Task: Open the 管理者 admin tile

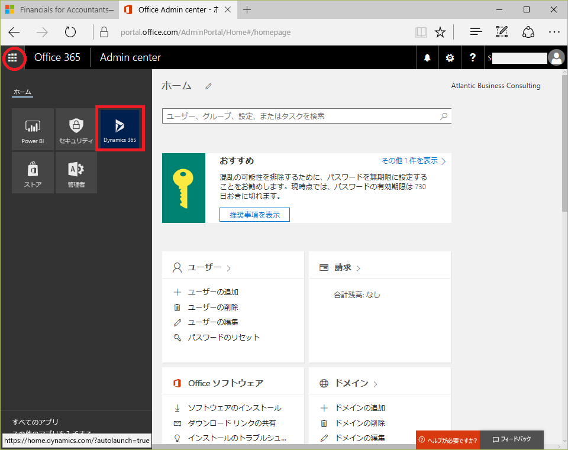Action: (76, 173)
